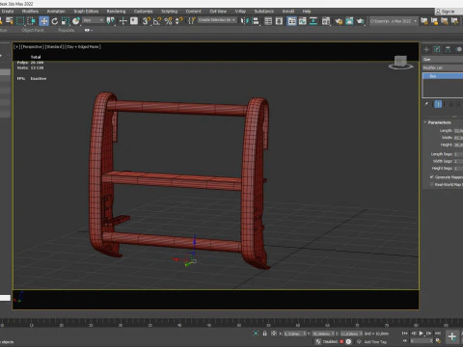Enable Real-World Map Size checkbox
This screenshot has height=347, width=463.
[x=432, y=184]
